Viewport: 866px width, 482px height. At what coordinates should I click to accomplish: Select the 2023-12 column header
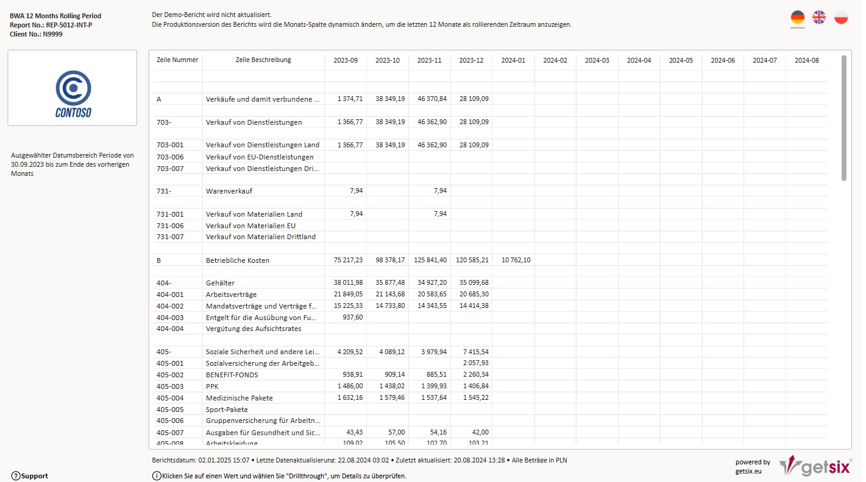471,60
